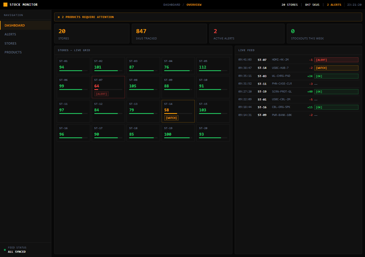Click the OVERVIEW breadcrumb
365x257 pixels.
click(194, 5)
